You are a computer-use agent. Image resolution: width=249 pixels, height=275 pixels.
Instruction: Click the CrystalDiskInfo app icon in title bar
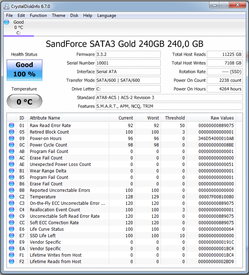(6, 6)
